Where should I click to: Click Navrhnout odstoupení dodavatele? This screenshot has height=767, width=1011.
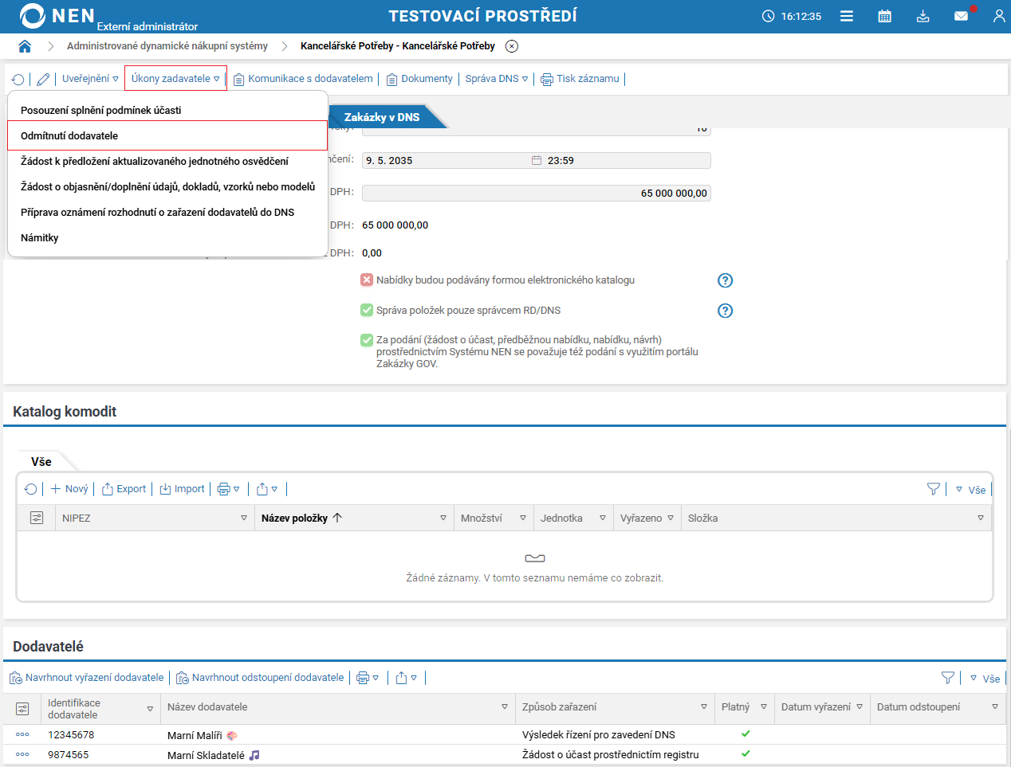[x=261, y=678]
